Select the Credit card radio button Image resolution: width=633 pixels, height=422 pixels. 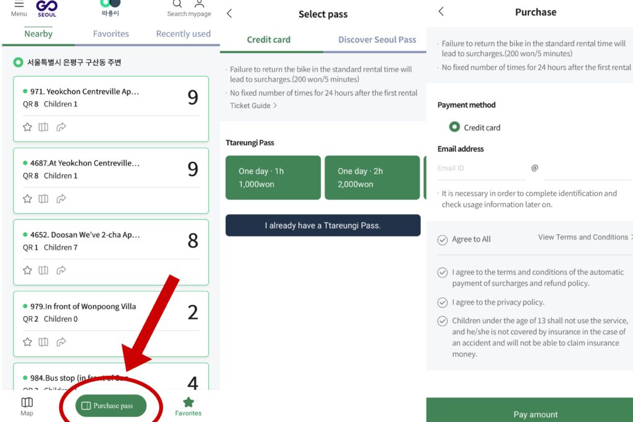454,127
